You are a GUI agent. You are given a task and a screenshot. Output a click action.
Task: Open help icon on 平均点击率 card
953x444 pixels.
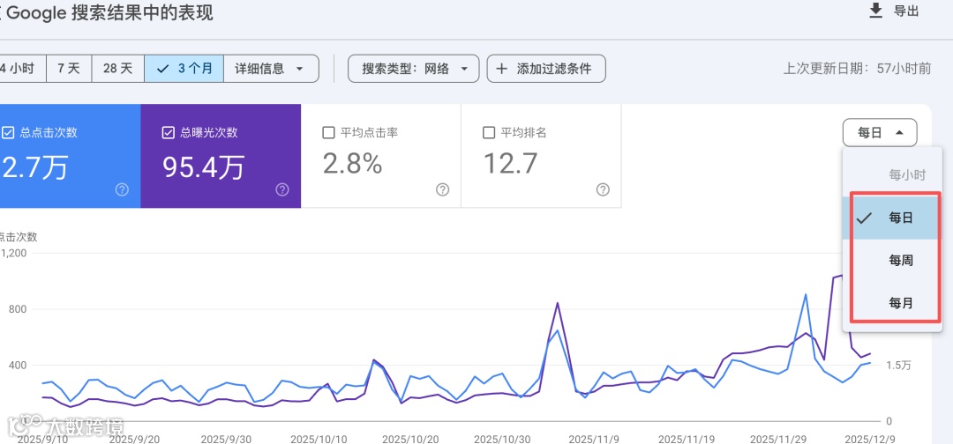[x=442, y=190]
